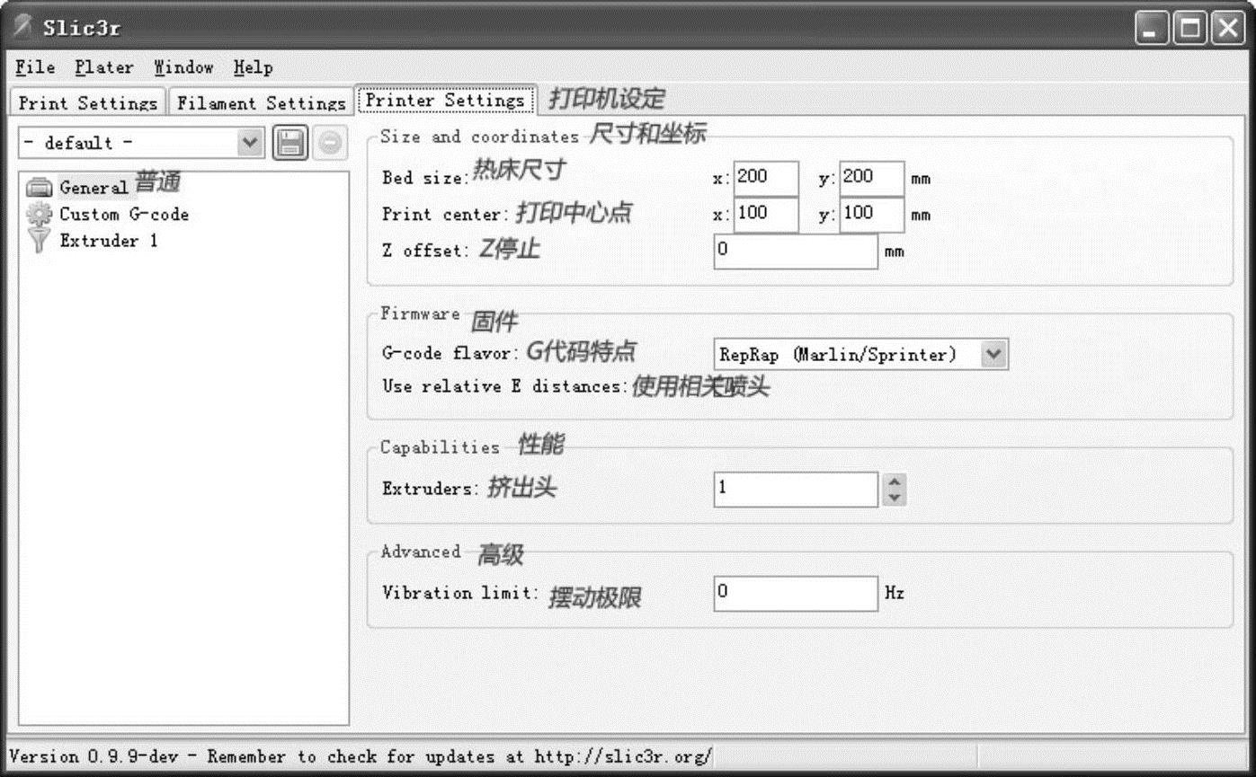Open the File menu
The image size is (1256, 777).
35,67
